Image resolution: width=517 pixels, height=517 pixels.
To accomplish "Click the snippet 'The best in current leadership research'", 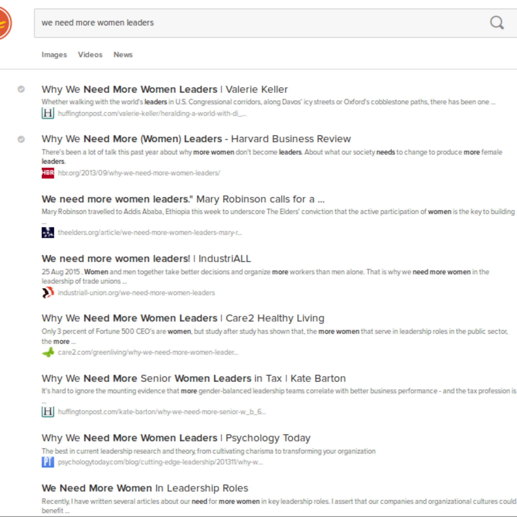I will [x=208, y=451].
